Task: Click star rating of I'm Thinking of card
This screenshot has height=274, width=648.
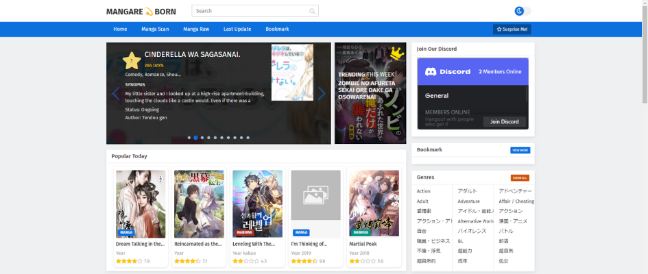Action: click(x=304, y=261)
